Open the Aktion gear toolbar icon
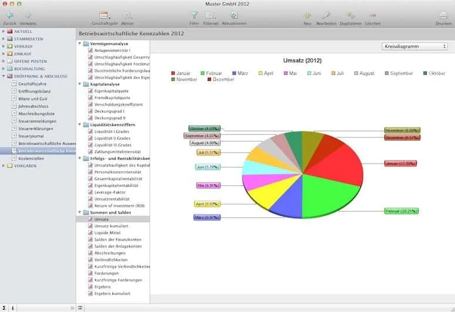455x312 pixels. point(127,15)
